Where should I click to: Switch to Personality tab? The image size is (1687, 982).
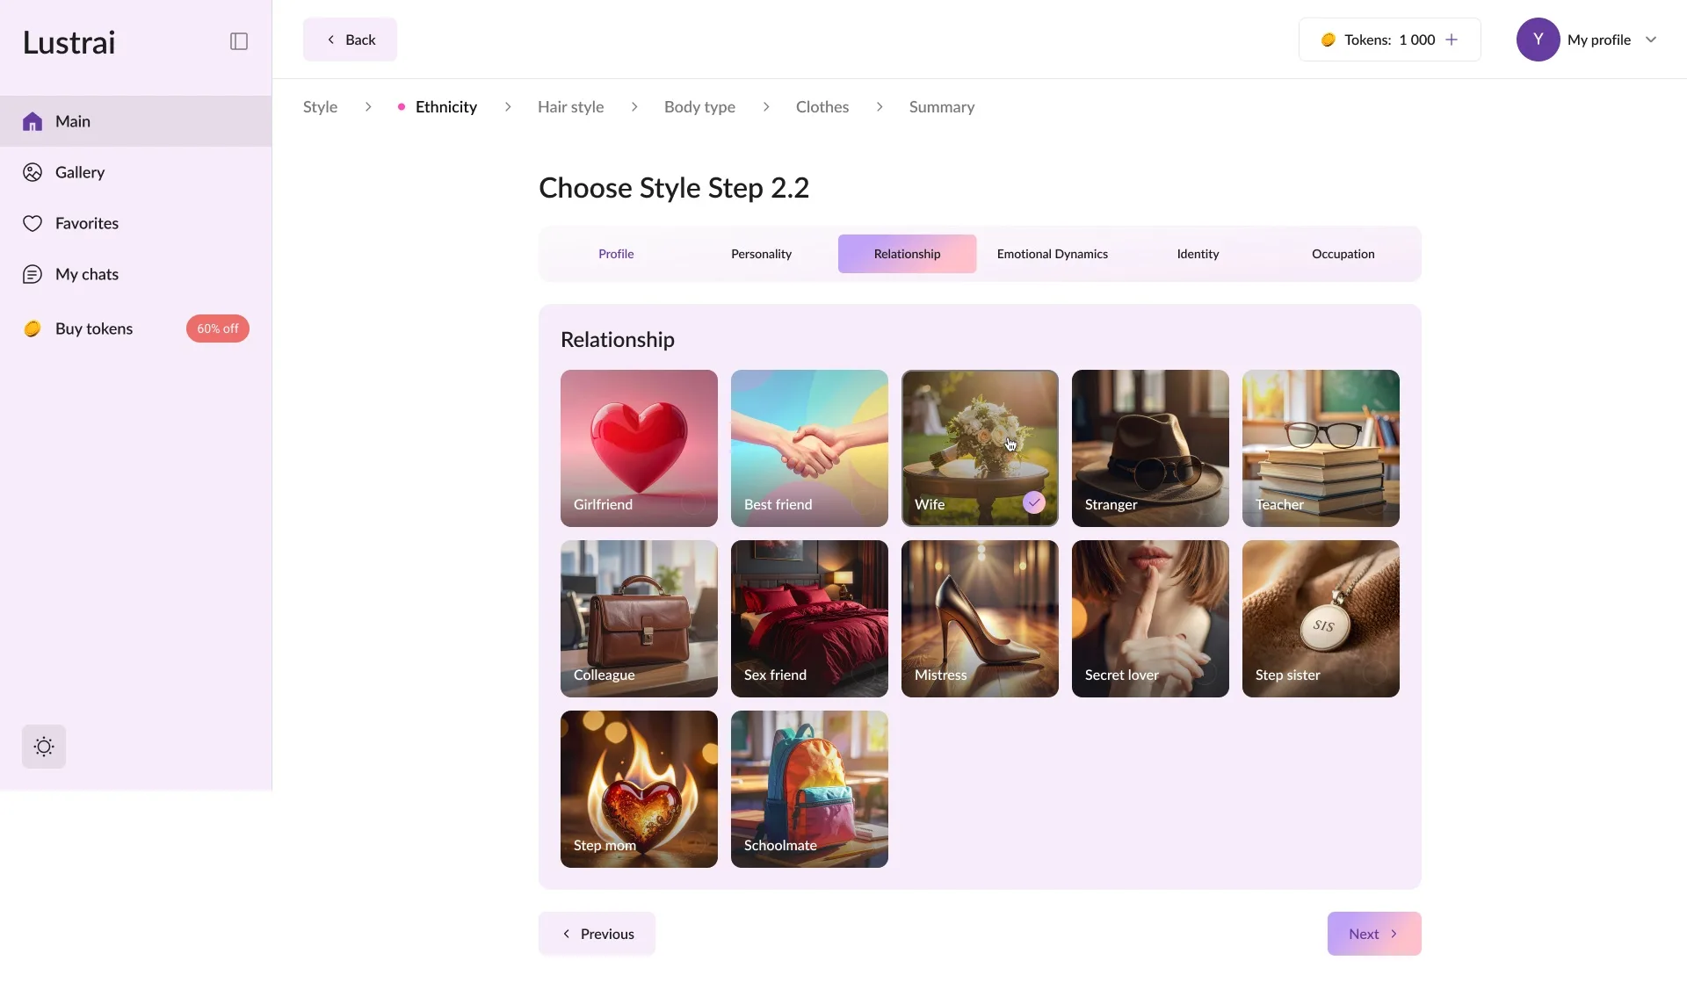[x=761, y=254]
